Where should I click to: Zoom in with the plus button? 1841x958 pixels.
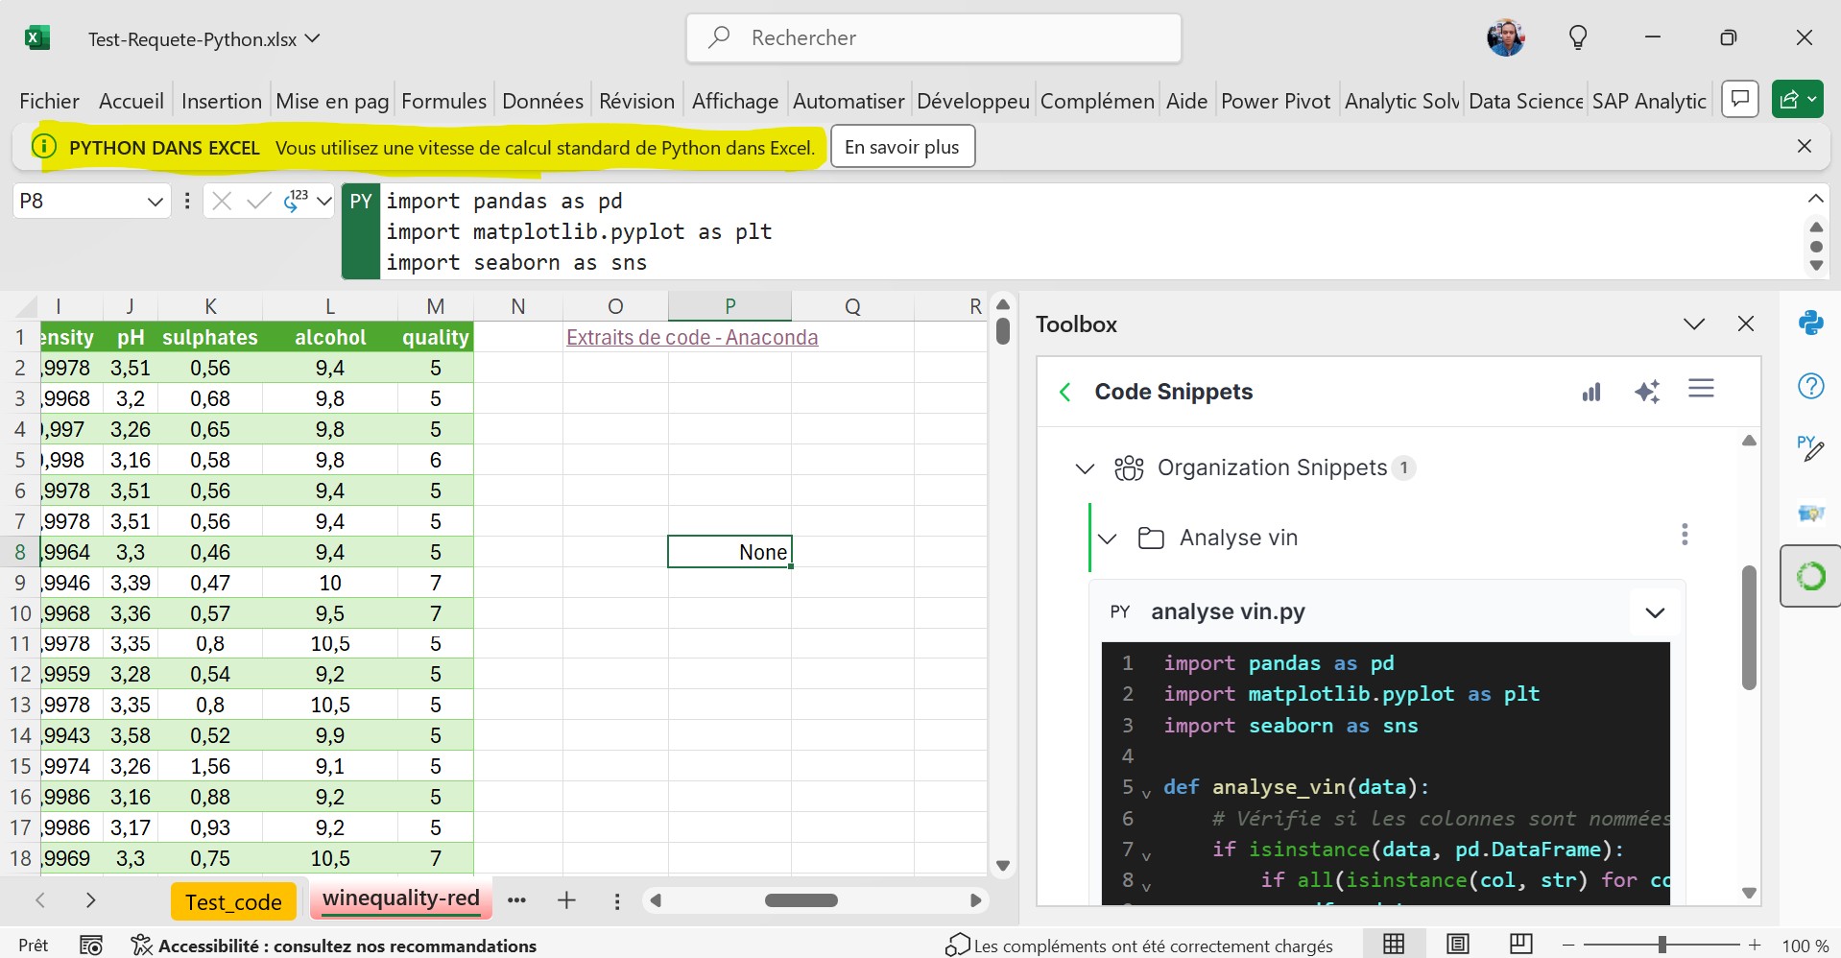click(1755, 946)
